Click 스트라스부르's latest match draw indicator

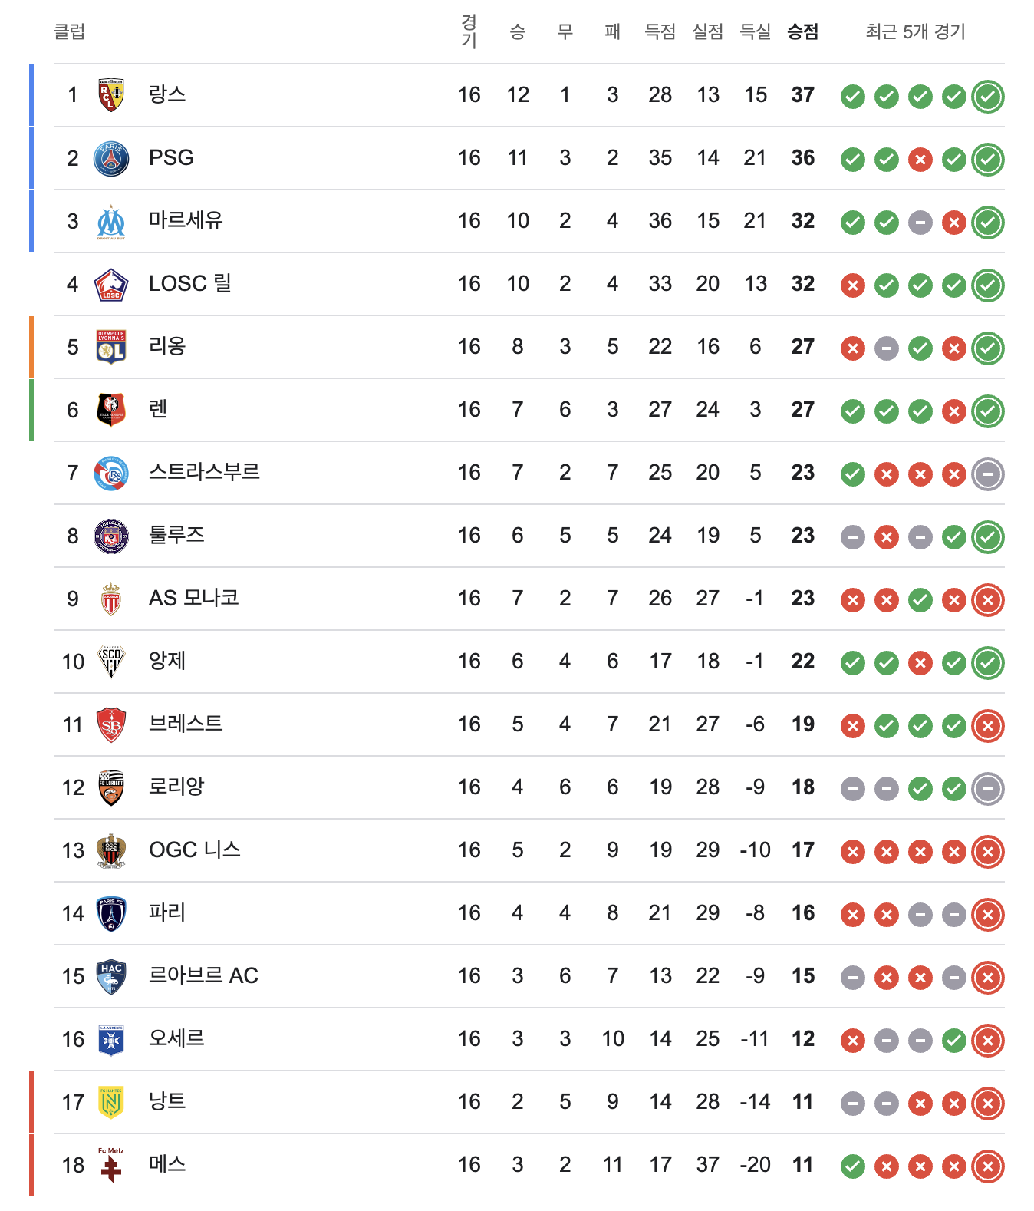pos(987,474)
